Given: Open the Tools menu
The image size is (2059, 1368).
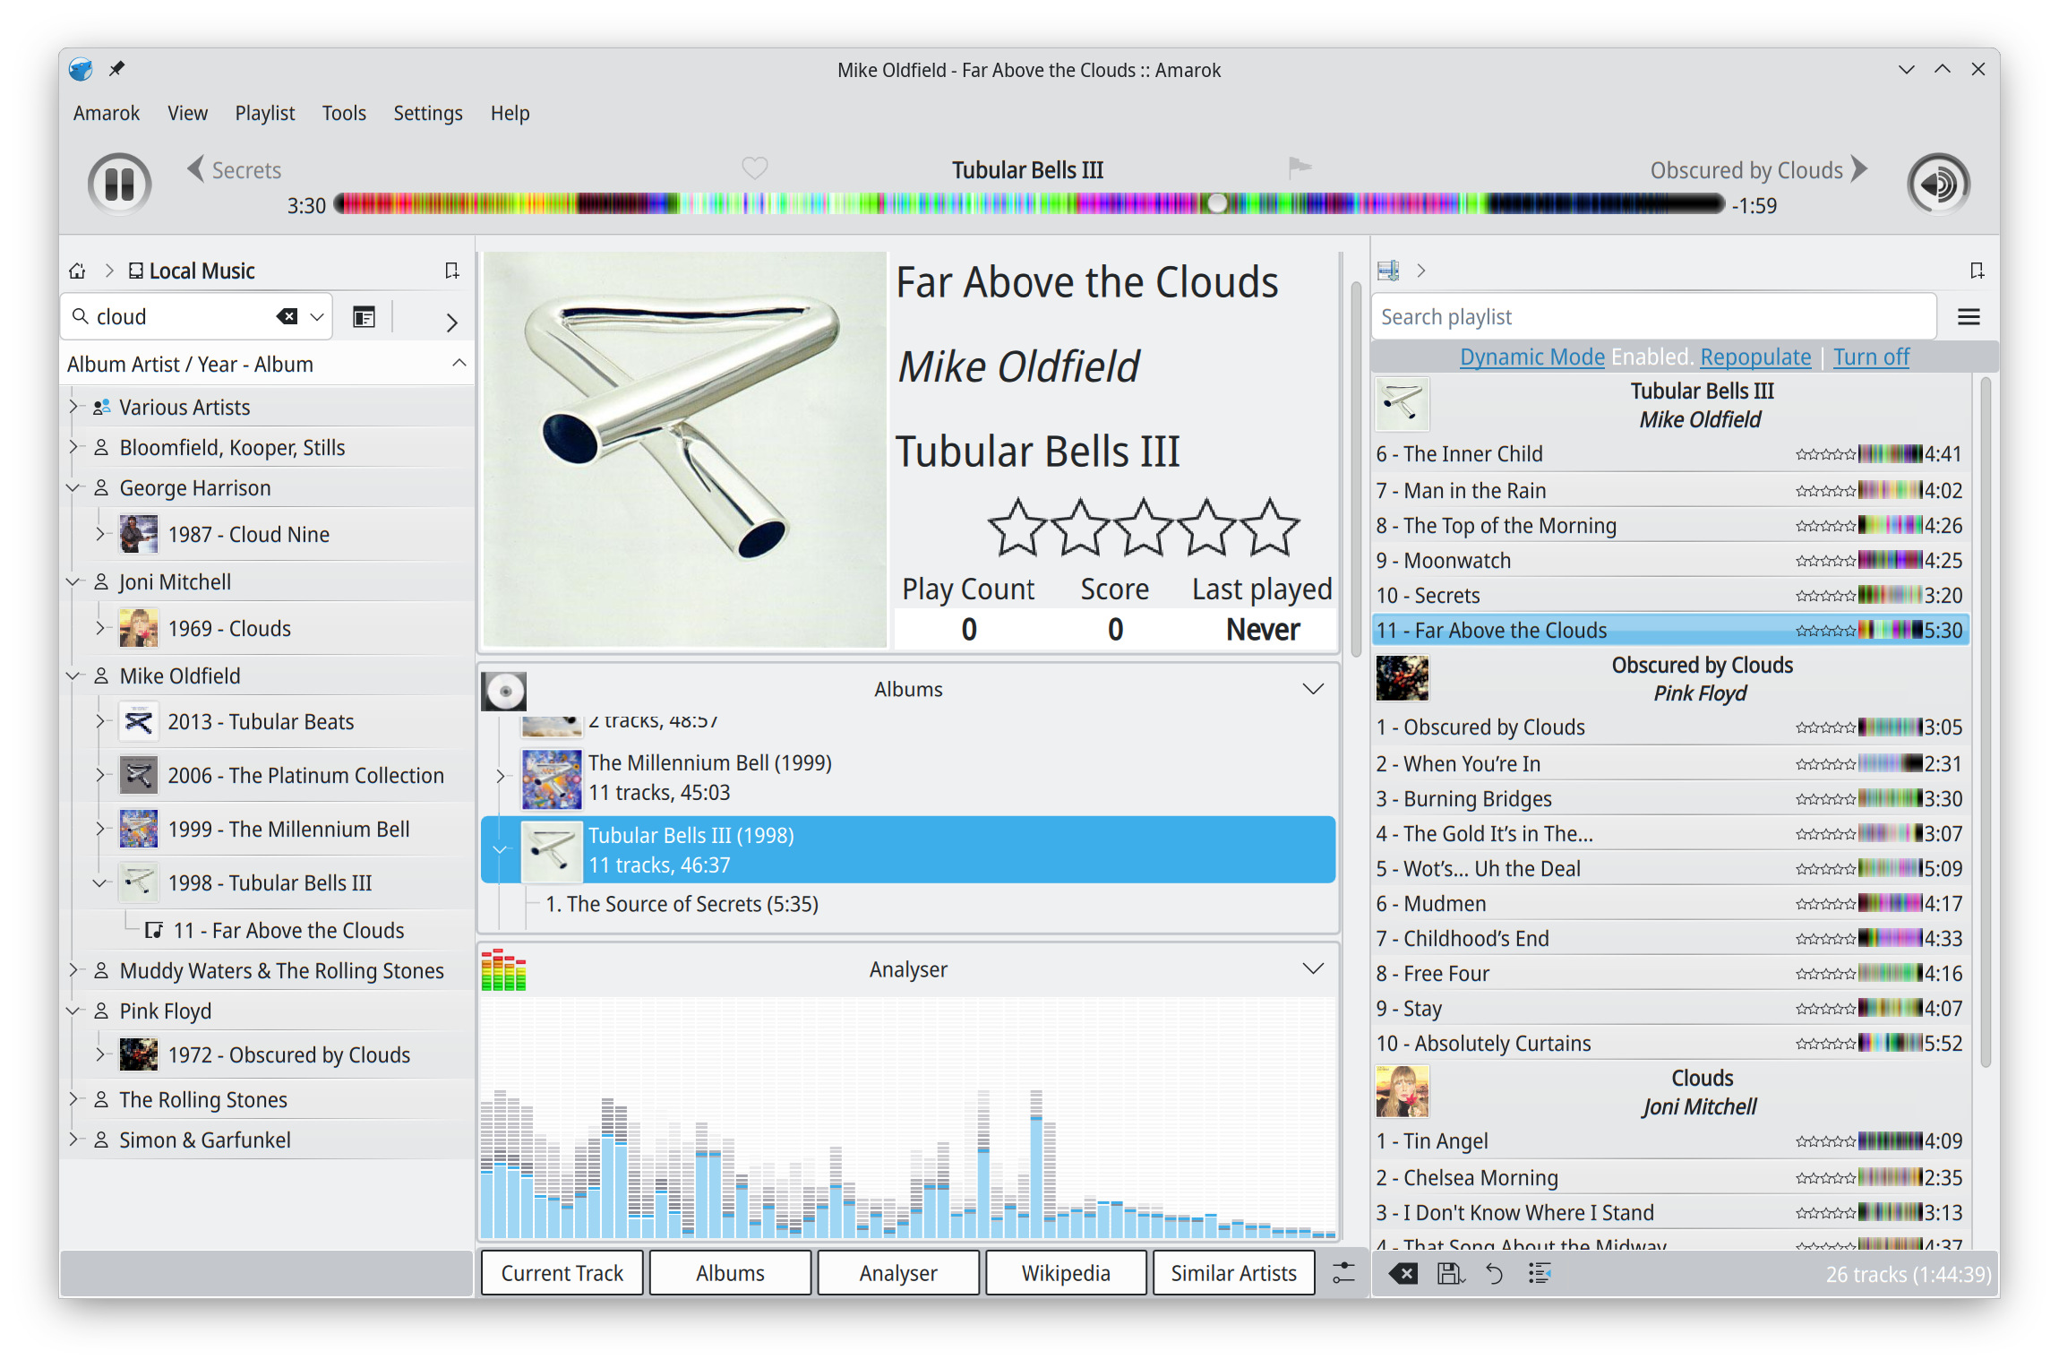Looking at the screenshot, I should (x=344, y=113).
